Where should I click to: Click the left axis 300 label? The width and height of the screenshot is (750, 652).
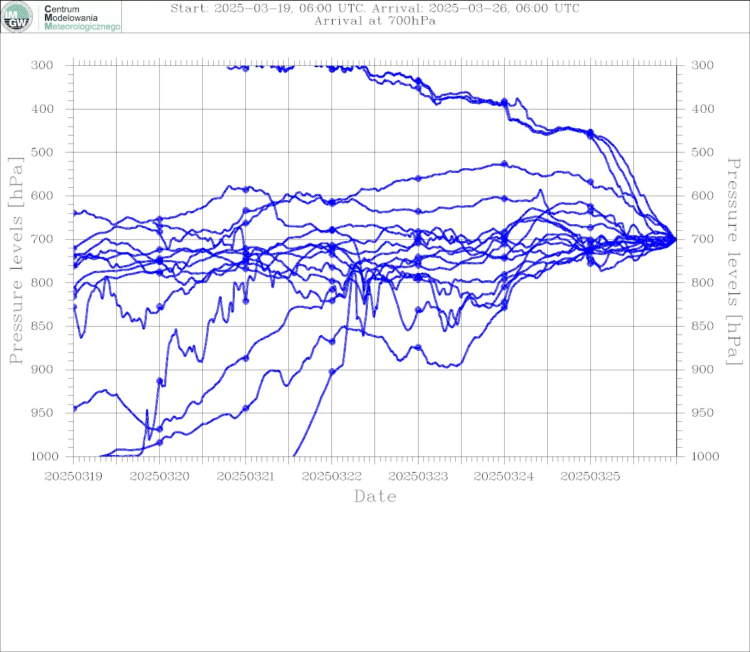tap(42, 65)
